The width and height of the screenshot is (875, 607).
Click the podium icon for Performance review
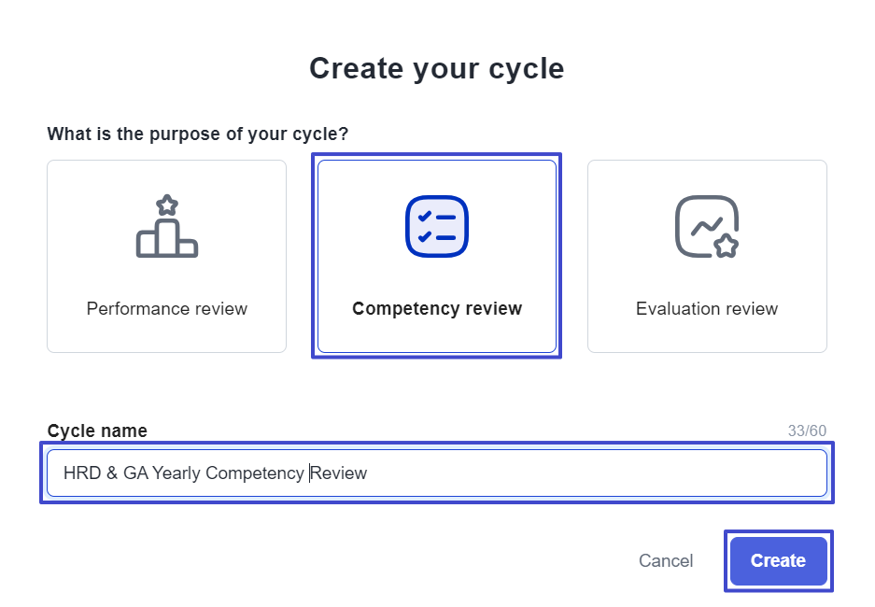(x=167, y=226)
